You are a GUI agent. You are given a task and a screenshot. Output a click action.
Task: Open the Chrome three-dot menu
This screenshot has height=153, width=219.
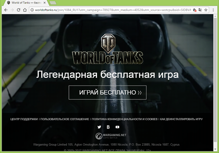tap(214, 10)
